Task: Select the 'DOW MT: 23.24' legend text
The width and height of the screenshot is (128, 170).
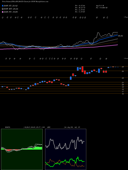Action: click(x=11, y=9)
